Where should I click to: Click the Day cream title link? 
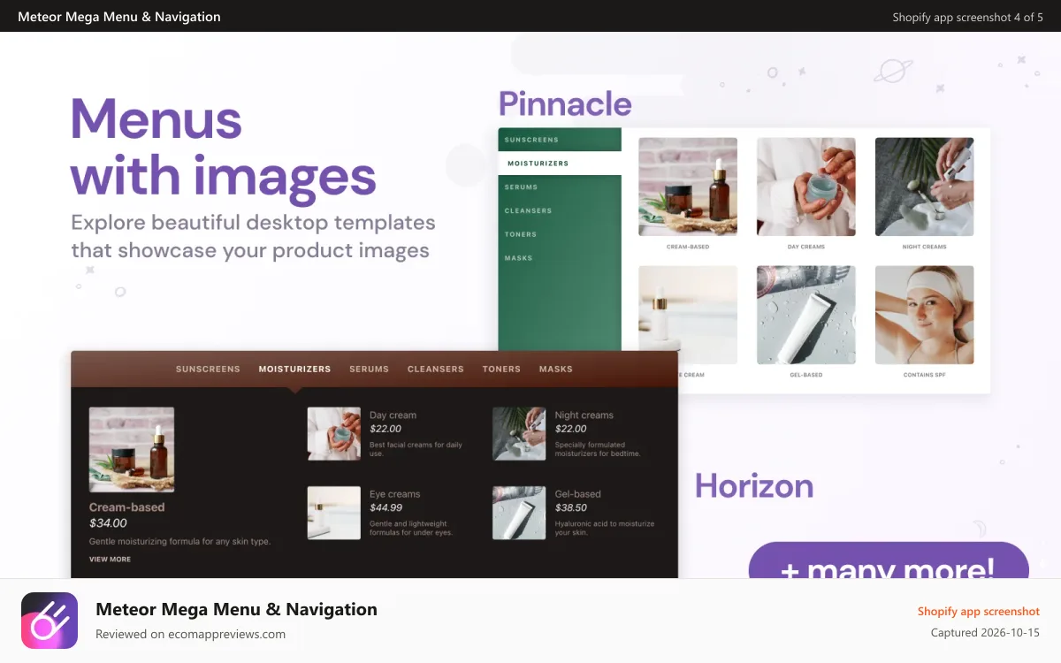click(393, 415)
